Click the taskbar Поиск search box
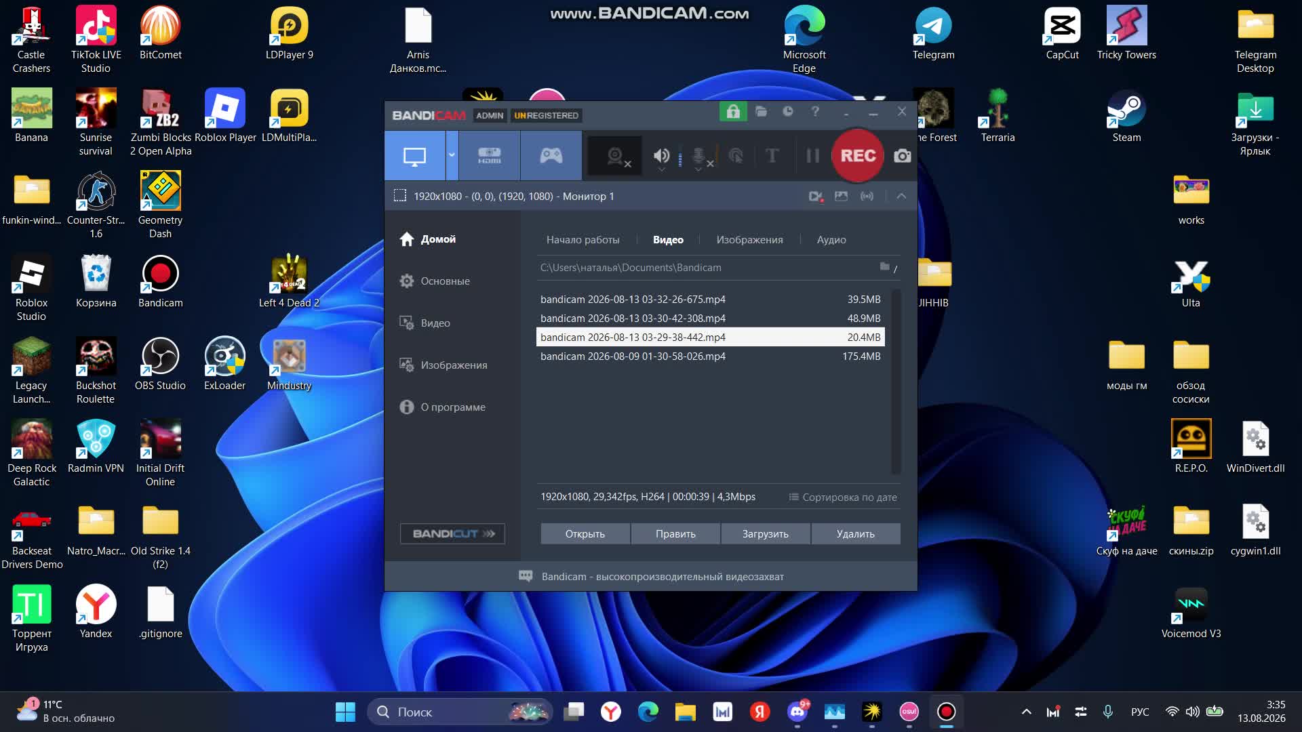The width and height of the screenshot is (1302, 732). [459, 712]
